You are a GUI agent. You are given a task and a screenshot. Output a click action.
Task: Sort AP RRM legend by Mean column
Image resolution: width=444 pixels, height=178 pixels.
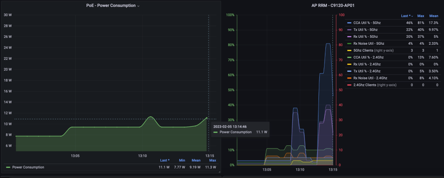click(x=434, y=16)
